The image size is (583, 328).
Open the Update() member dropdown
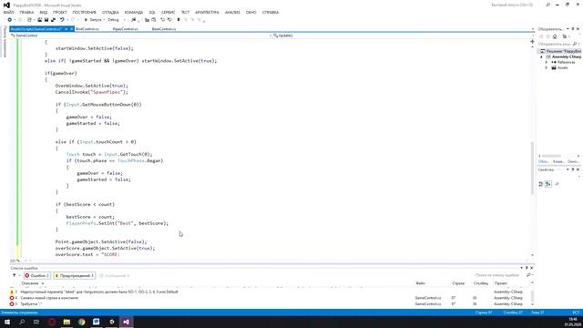pyautogui.click(x=404, y=36)
